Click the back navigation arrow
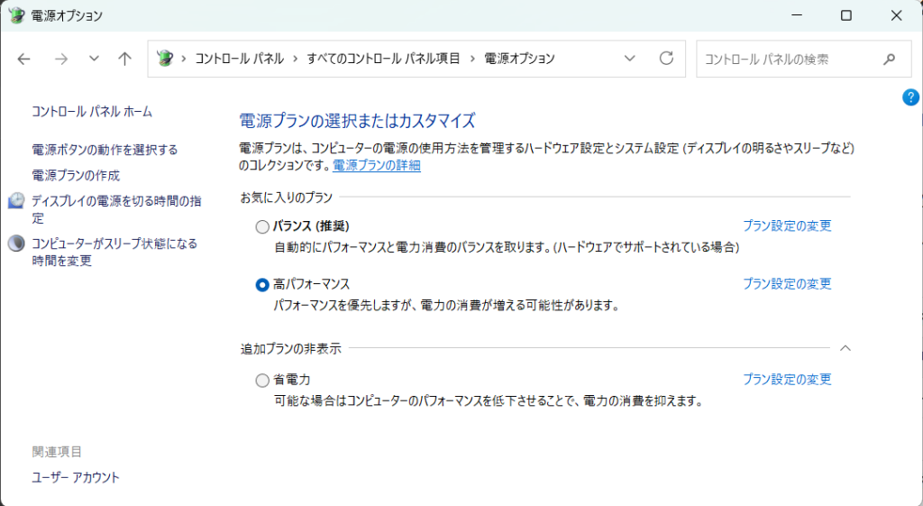Viewport: 923px width, 506px height. coord(24,59)
